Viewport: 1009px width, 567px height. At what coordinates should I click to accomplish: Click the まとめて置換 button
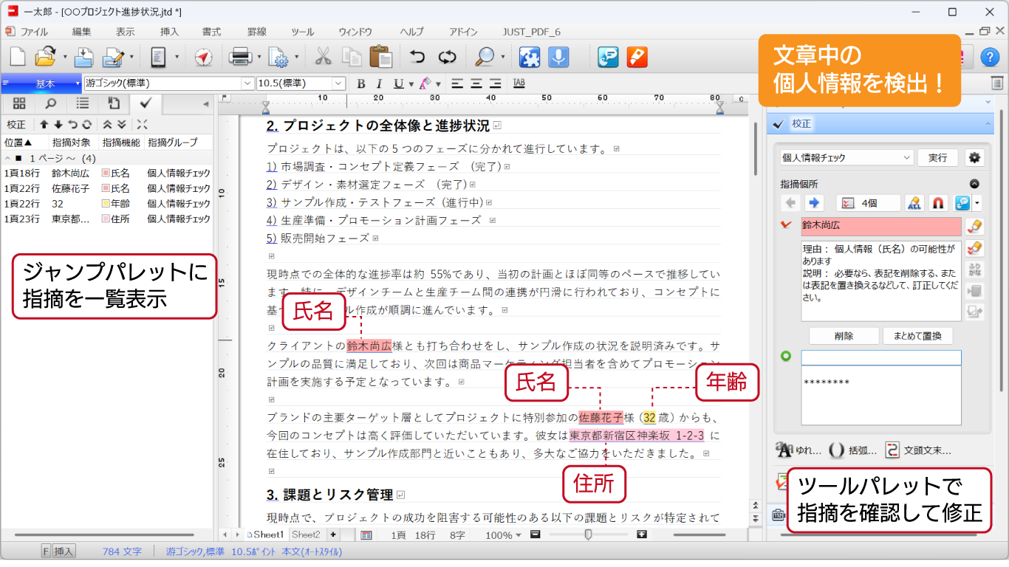[917, 336]
